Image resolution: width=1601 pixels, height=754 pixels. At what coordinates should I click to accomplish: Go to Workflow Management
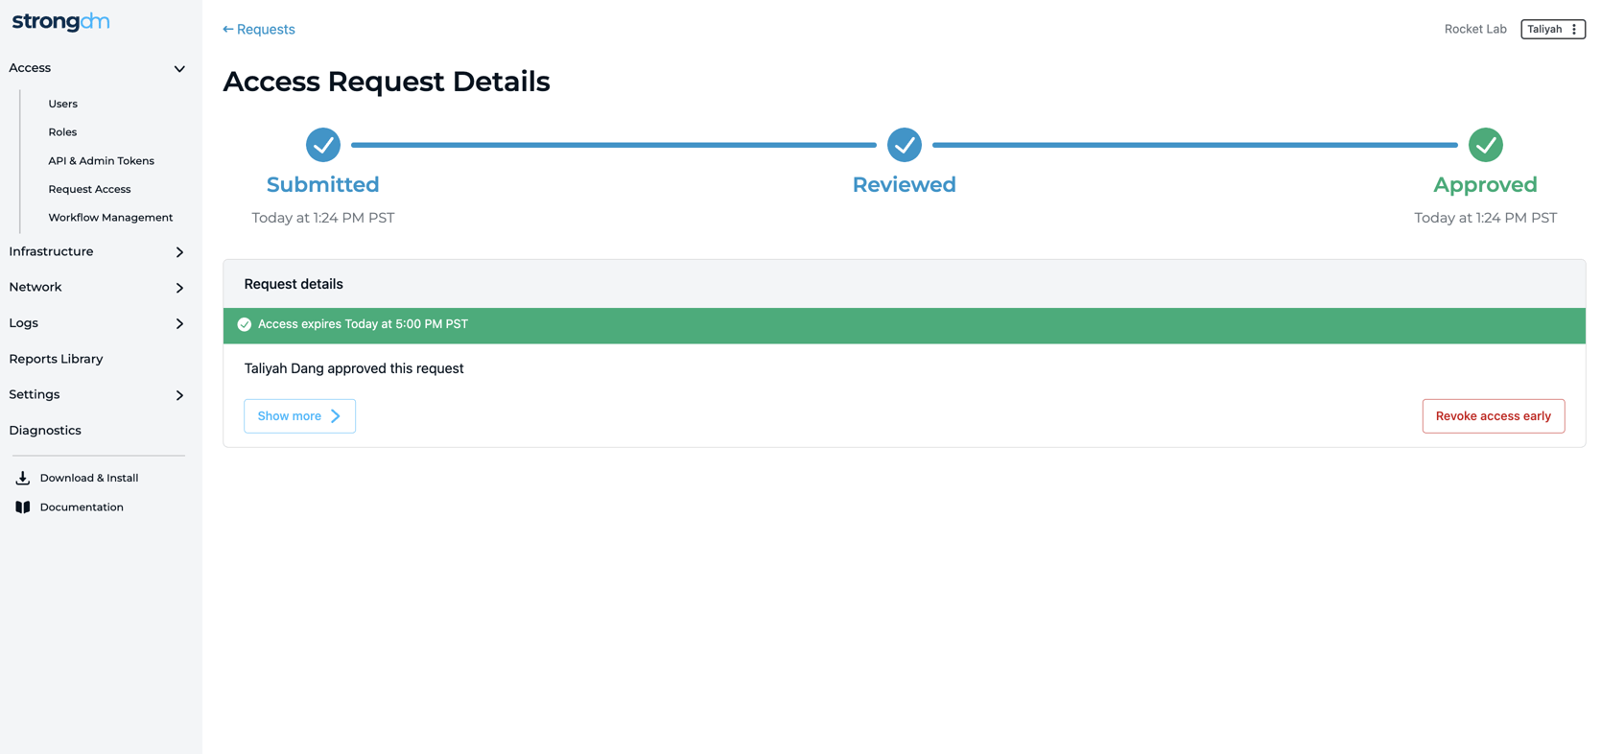click(110, 218)
